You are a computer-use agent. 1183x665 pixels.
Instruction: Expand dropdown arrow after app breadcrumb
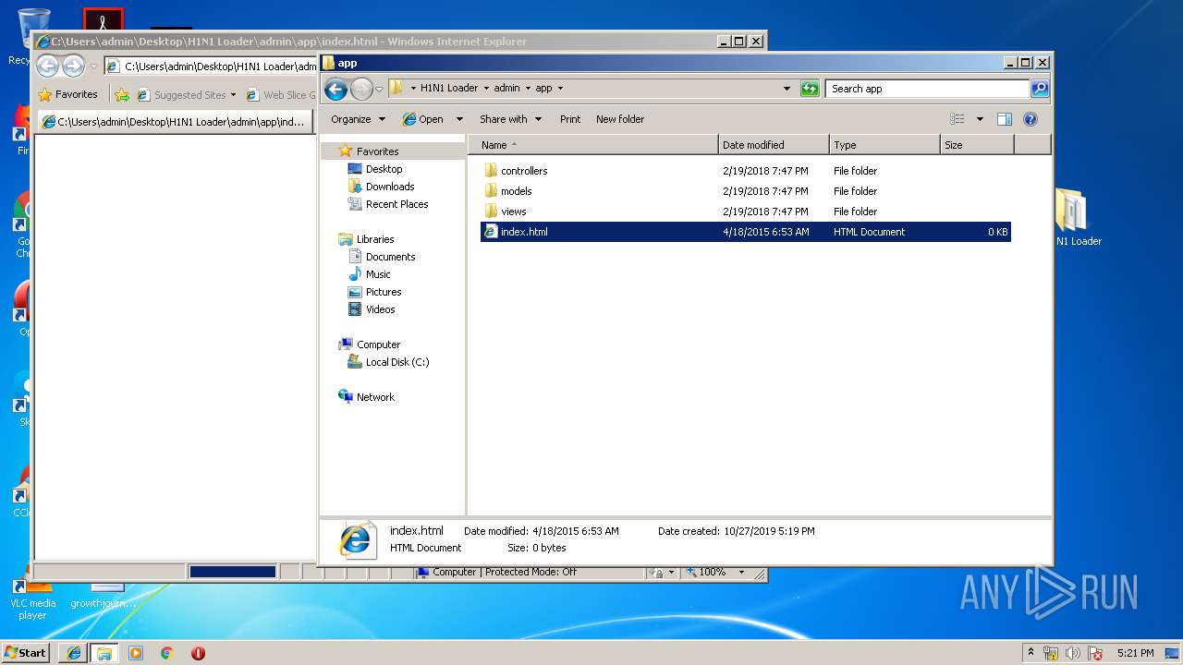coord(560,89)
